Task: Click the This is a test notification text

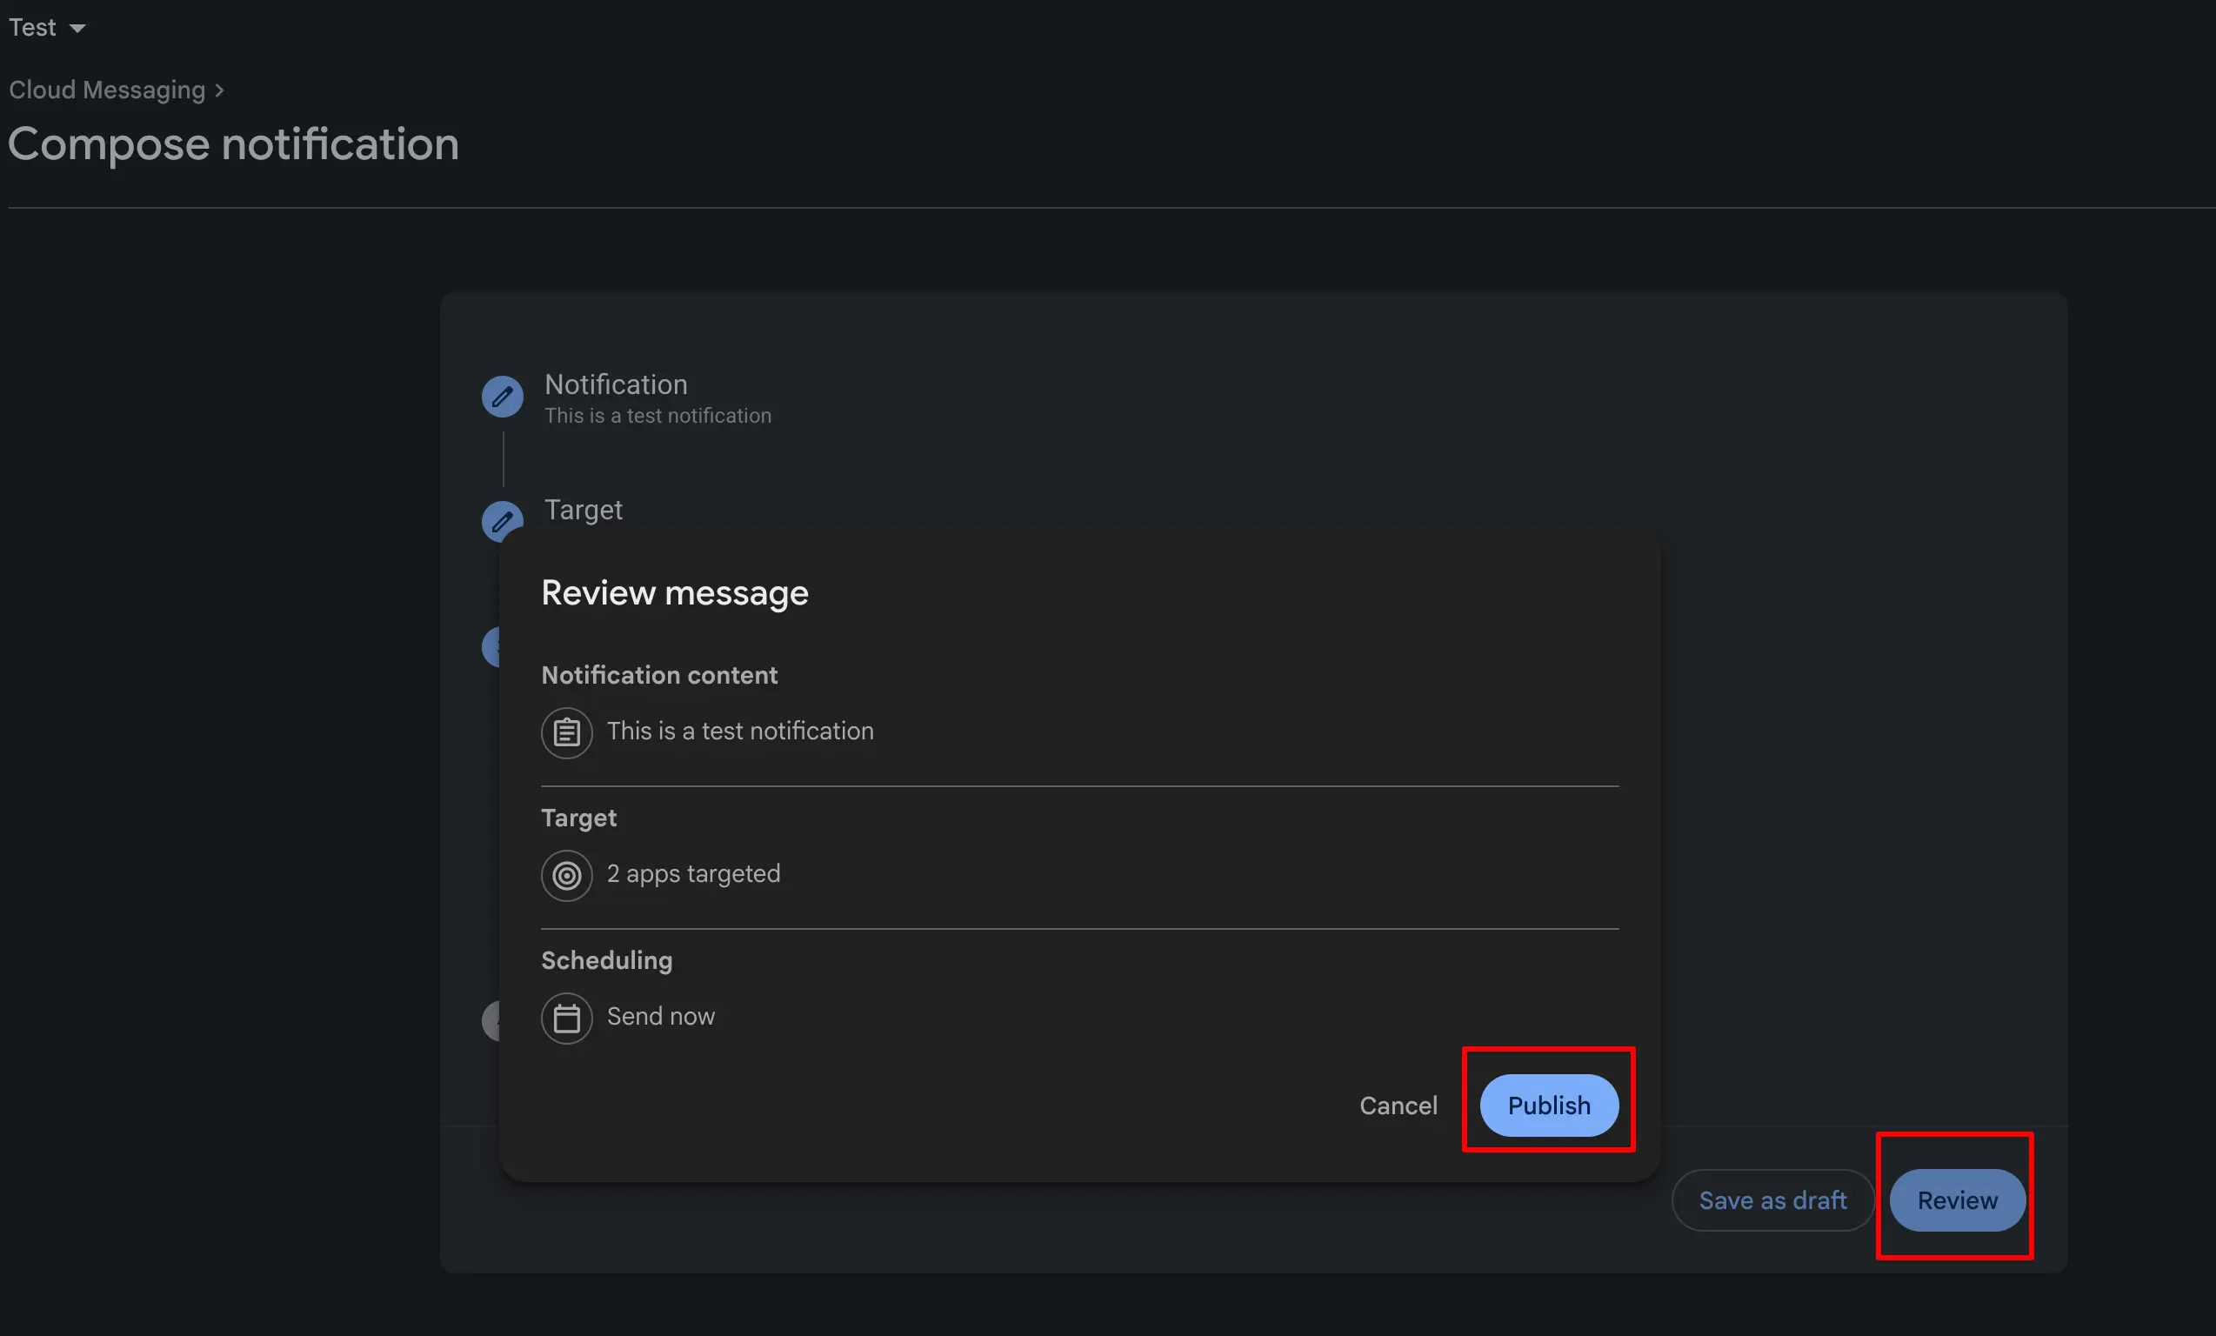Action: 740,731
